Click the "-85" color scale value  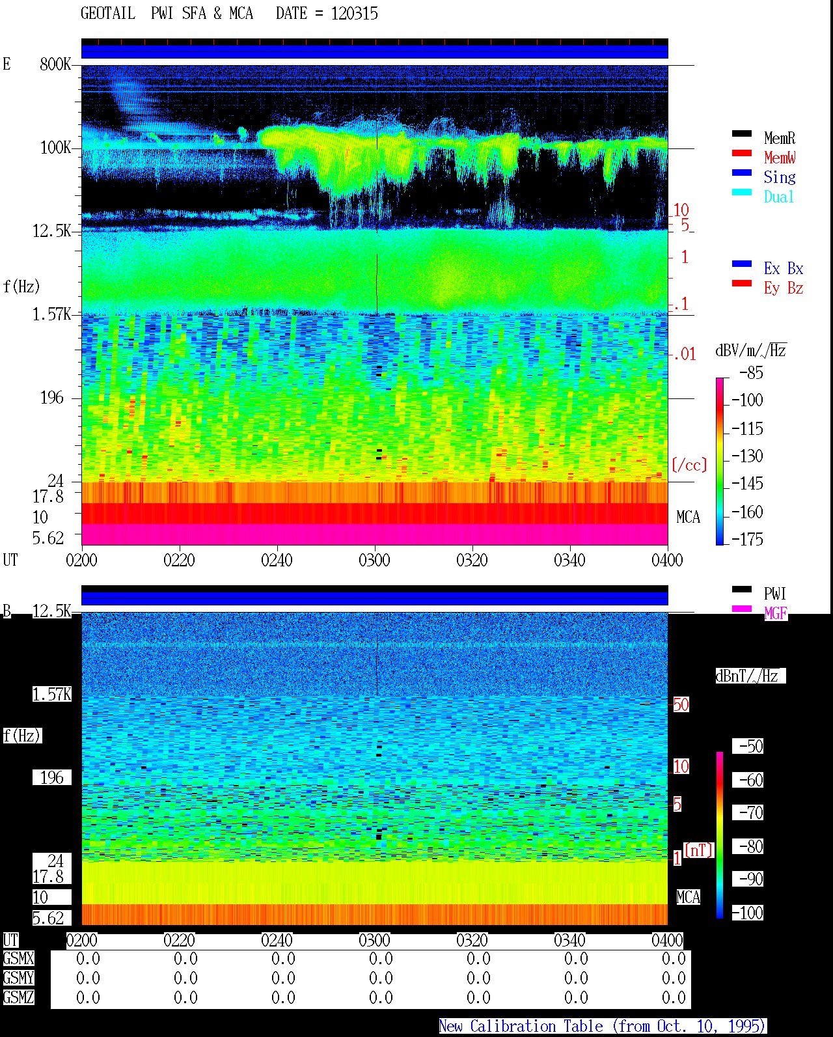pyautogui.click(x=751, y=373)
